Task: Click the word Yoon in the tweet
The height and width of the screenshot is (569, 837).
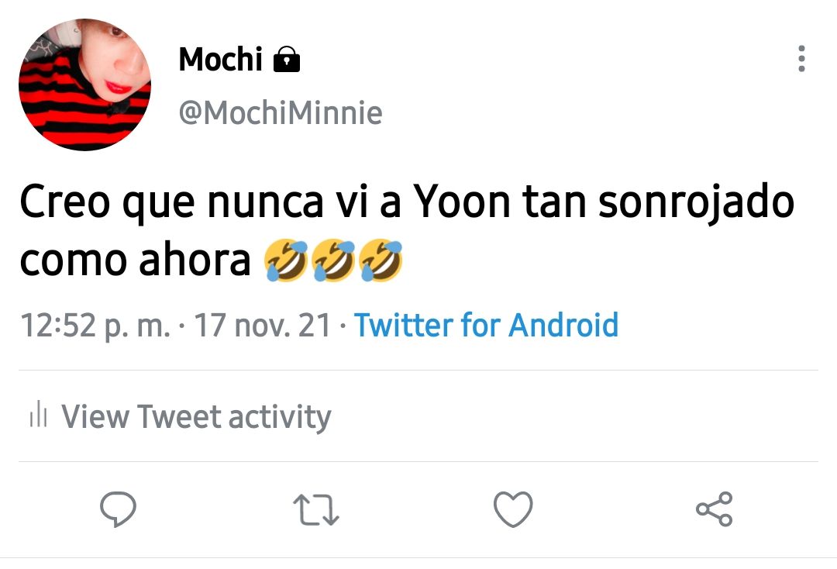Action: click(462, 202)
